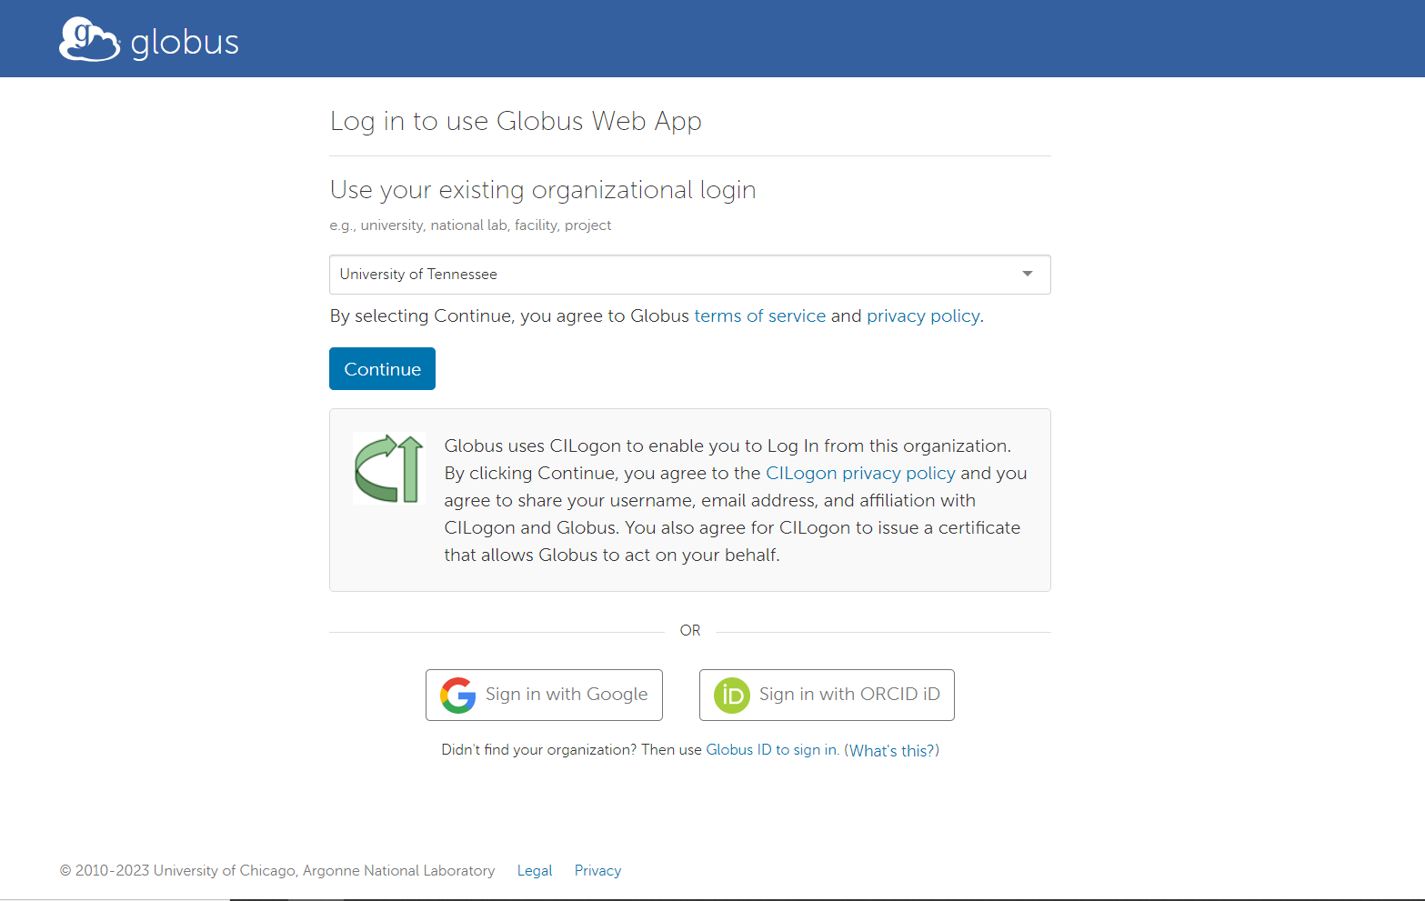Open the CILogon privacy policy link
Viewport: 1425px width, 901px height.
[860, 473]
